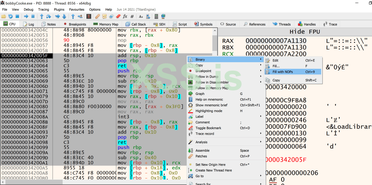This screenshot has width=372, height=185.
Task: Select Highlighting mode in context menu
Action: tap(209, 111)
